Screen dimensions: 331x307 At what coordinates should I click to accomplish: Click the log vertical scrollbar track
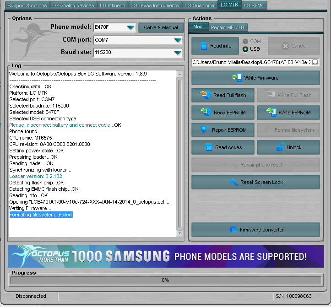point(179,154)
